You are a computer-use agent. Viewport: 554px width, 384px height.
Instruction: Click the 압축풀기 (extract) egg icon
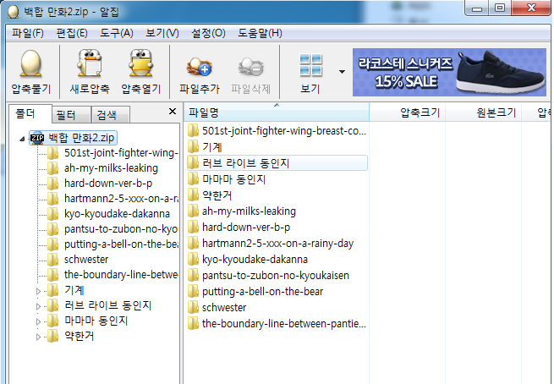point(30,64)
